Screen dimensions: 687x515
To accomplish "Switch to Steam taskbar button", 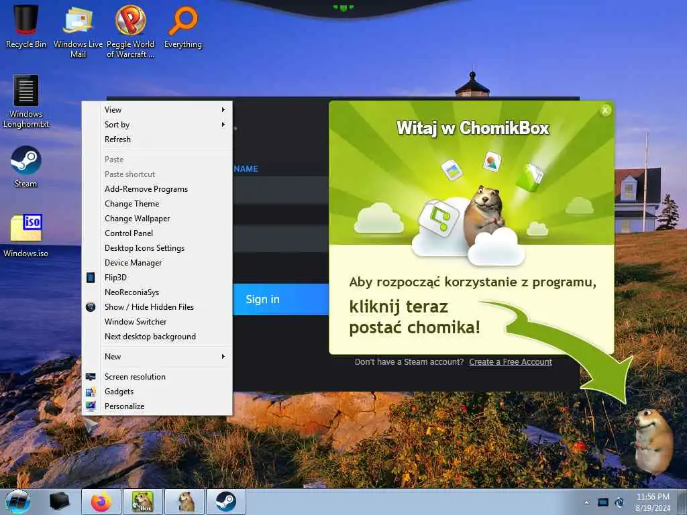I will coord(226,502).
